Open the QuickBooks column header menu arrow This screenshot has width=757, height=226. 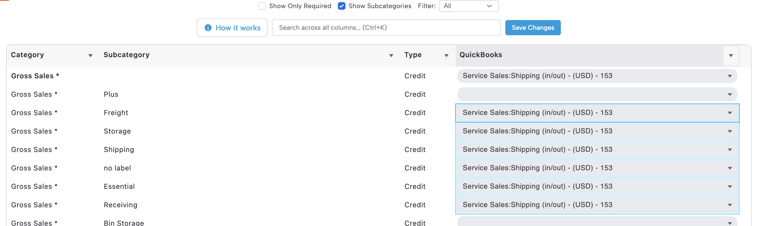pos(730,56)
